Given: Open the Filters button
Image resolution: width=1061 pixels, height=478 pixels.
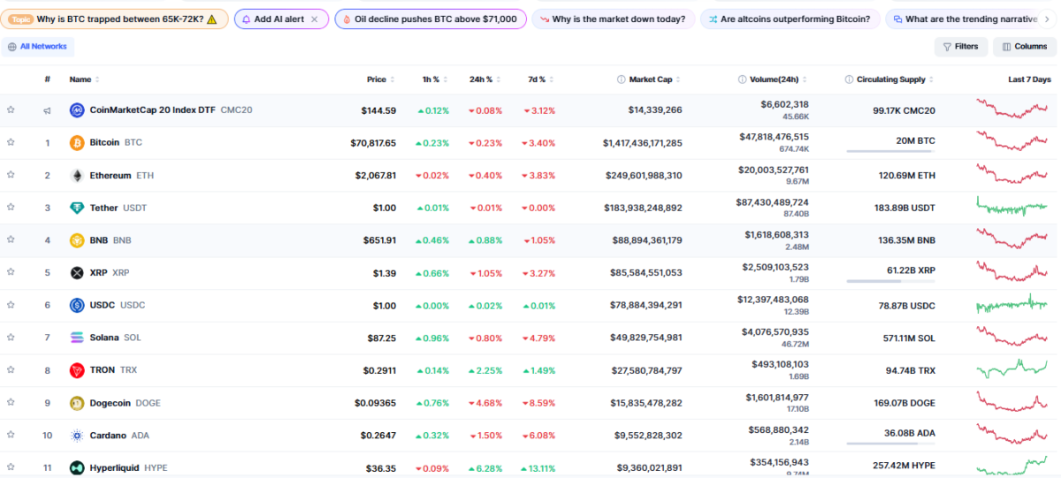Looking at the screenshot, I should 961,47.
